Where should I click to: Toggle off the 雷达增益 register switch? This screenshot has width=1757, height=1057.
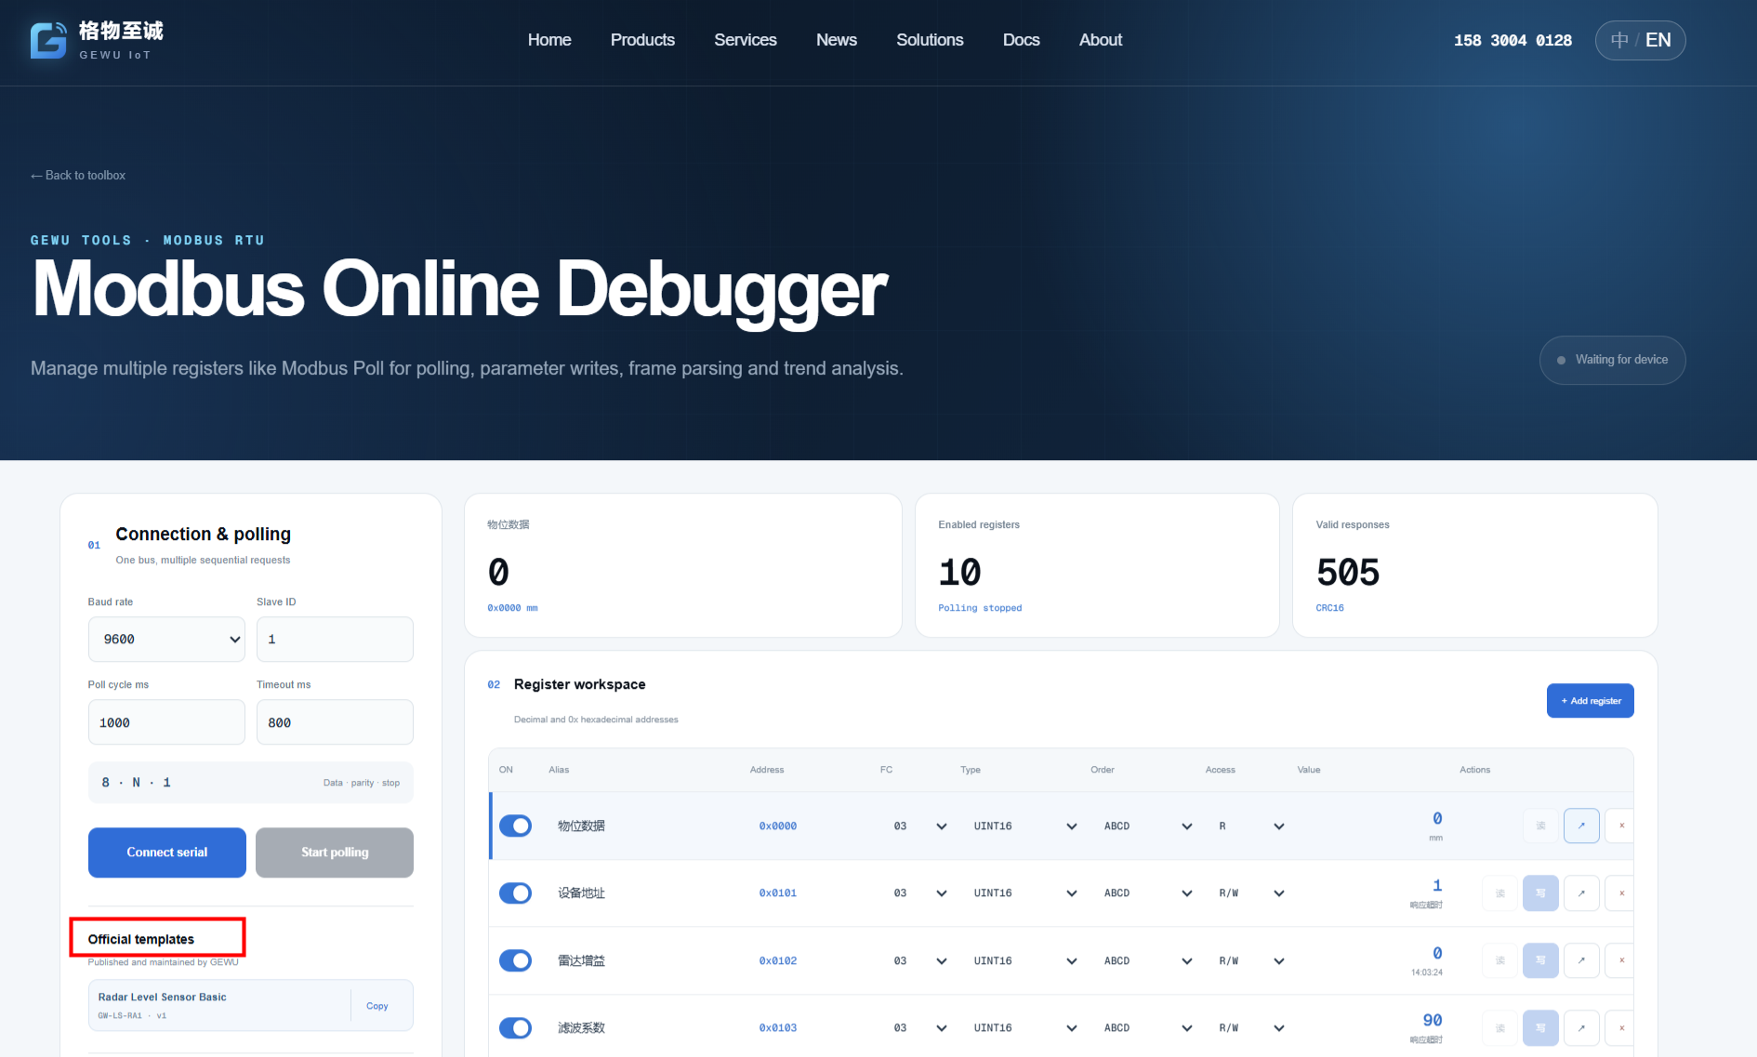(x=515, y=960)
